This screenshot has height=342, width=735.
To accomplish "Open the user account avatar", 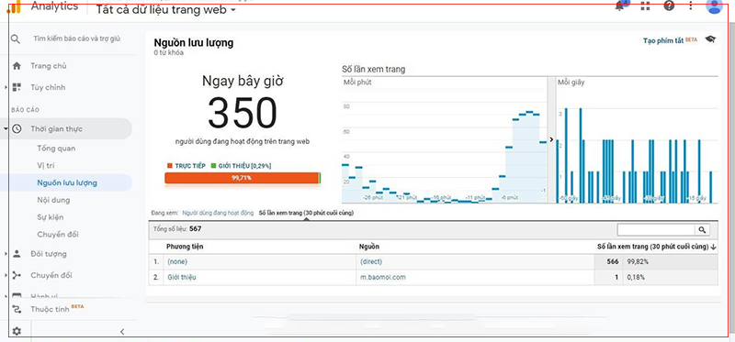I will click(714, 6).
